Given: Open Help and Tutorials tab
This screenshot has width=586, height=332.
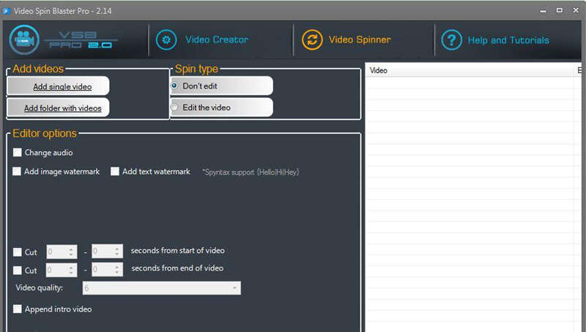Looking at the screenshot, I should pos(508,40).
